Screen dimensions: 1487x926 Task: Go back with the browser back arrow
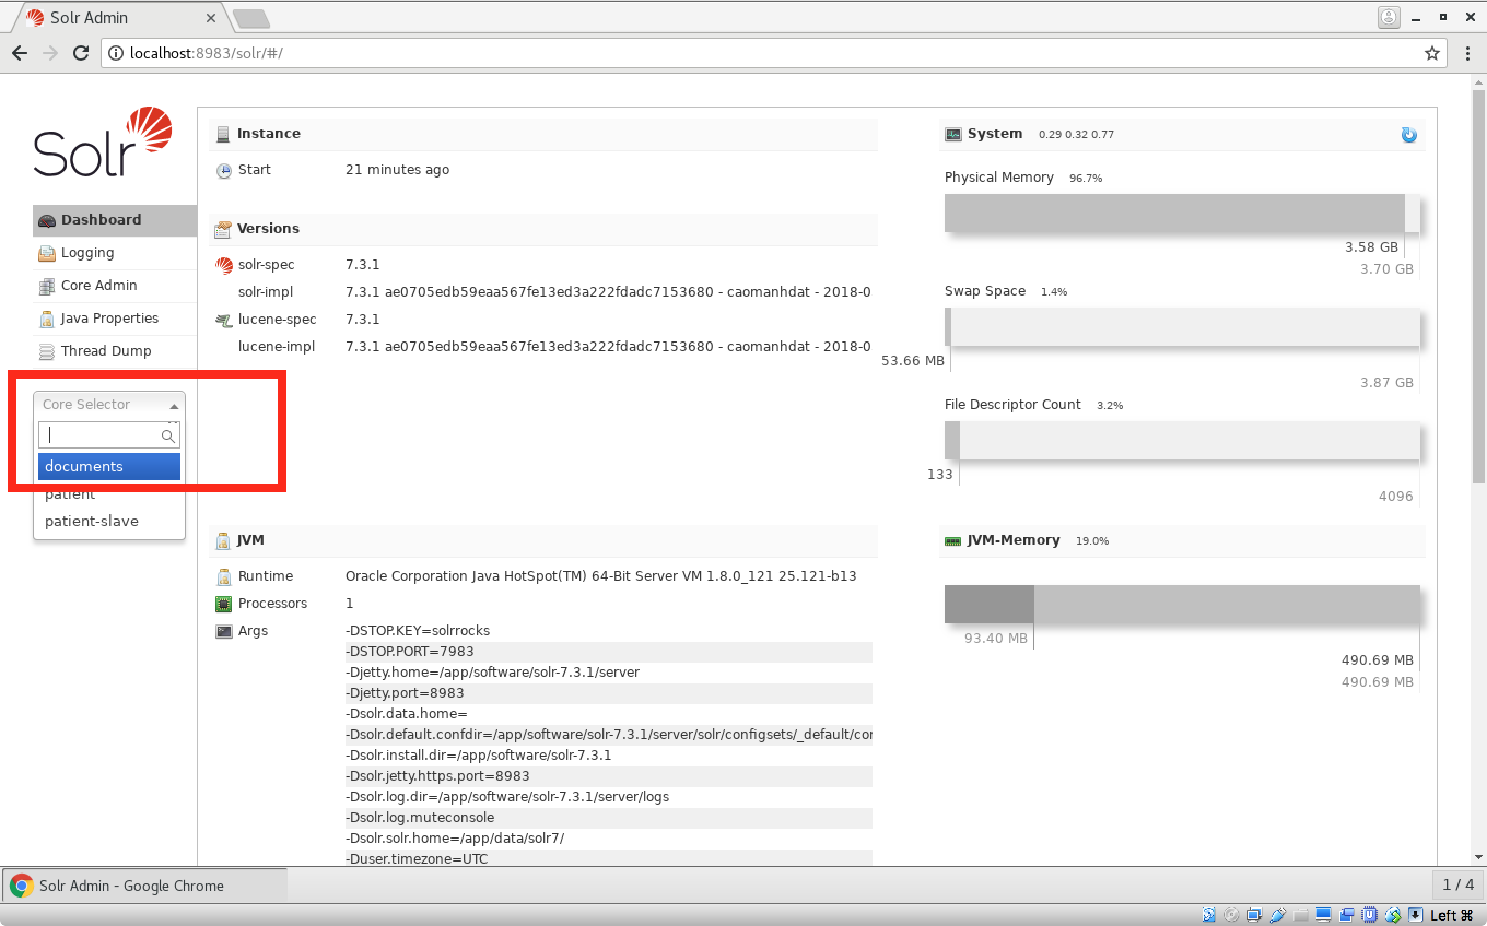20,54
